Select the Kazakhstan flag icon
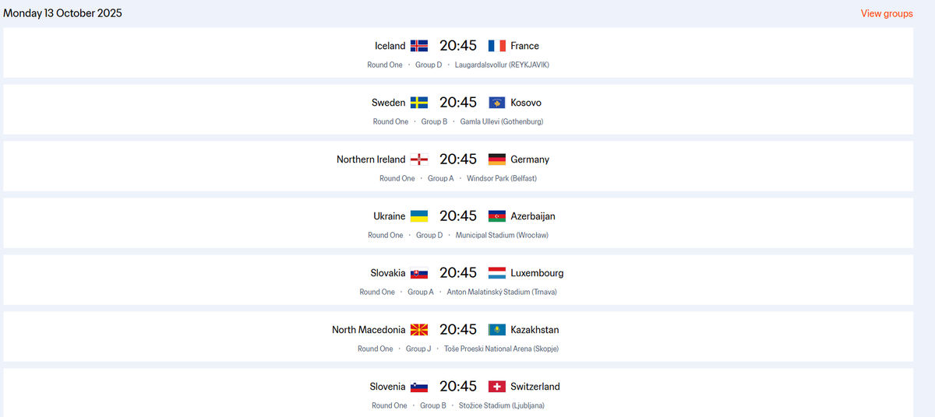This screenshot has width=935, height=417. coord(497,330)
